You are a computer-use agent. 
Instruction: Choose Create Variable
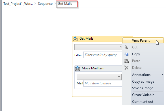[143, 95]
